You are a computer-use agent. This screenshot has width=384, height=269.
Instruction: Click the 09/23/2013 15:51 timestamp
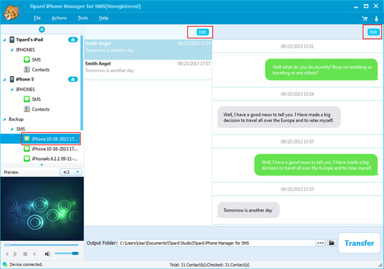(x=297, y=46)
